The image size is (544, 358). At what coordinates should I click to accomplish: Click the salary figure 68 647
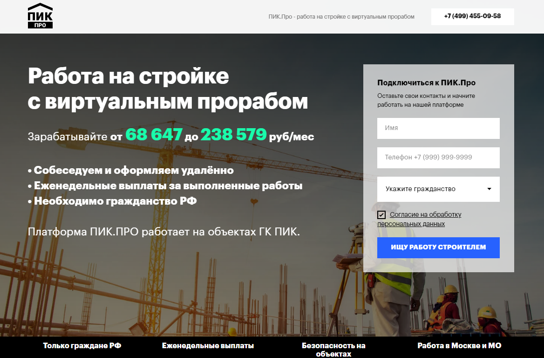click(x=154, y=134)
